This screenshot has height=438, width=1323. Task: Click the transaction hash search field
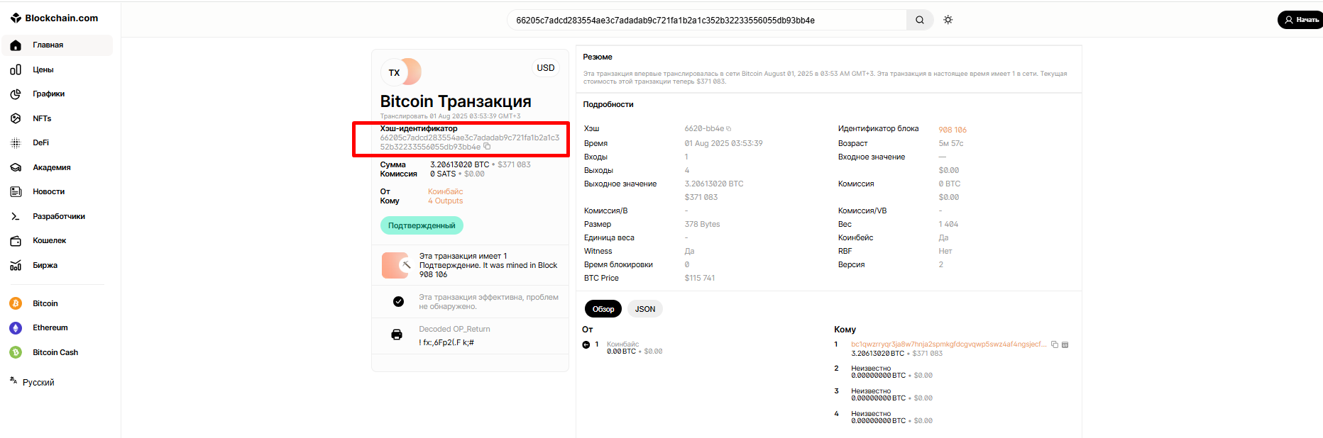[x=706, y=21]
